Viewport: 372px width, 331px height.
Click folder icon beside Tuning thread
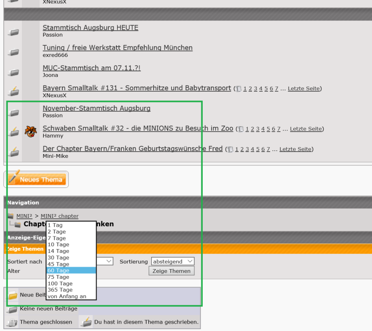point(13,52)
